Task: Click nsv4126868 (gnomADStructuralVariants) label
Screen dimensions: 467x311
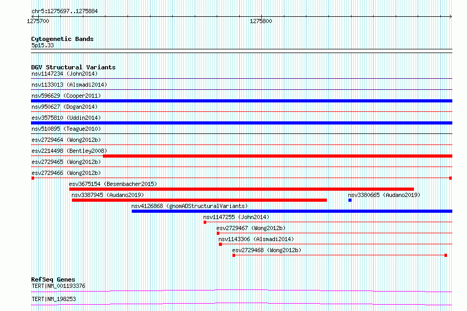Action: pyautogui.click(x=189, y=206)
